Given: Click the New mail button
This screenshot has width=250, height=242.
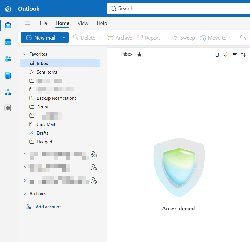Looking at the screenshot, I should [x=41, y=38].
